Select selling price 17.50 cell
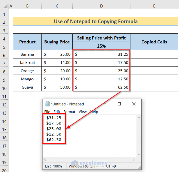This screenshot has height=172, width=179. 101,62
